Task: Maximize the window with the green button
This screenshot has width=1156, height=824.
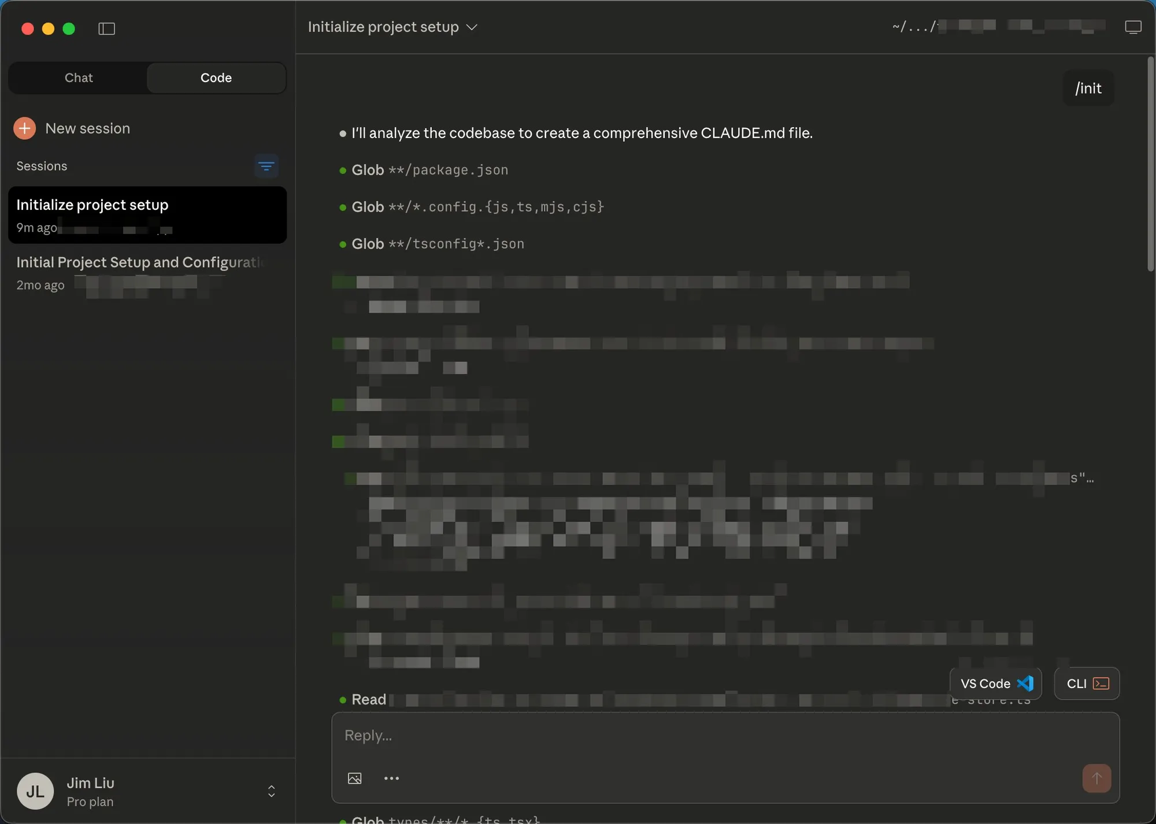Action: click(69, 28)
